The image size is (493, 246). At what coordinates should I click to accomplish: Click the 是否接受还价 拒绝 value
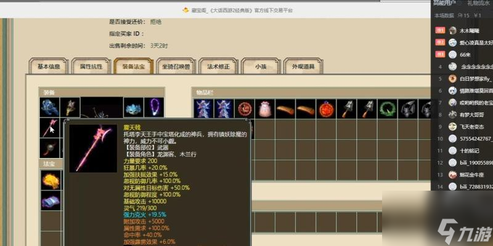[156, 22]
